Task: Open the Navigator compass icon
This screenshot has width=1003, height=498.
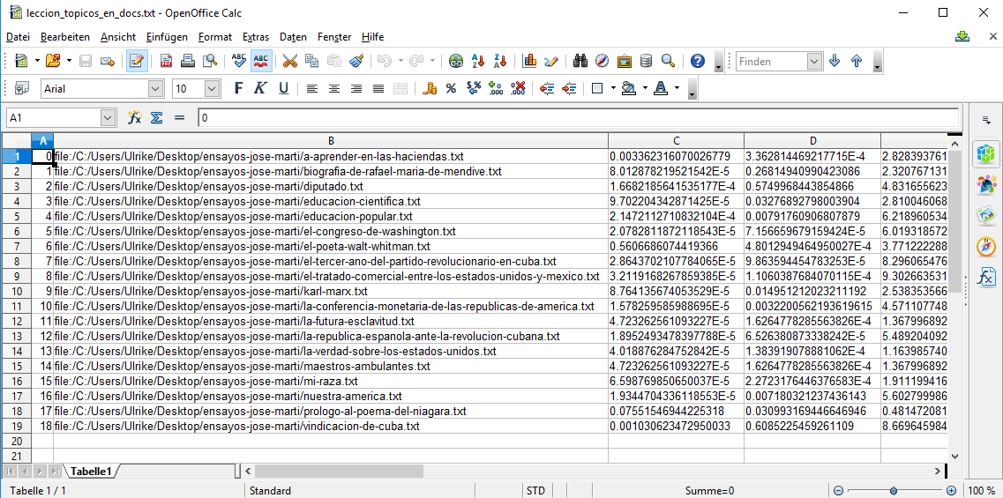Action: coord(602,61)
